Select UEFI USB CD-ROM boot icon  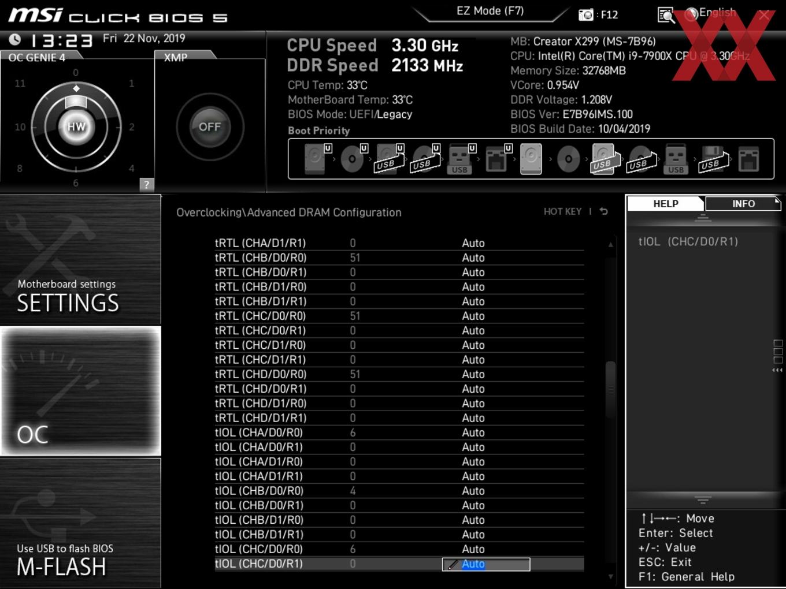(426, 159)
